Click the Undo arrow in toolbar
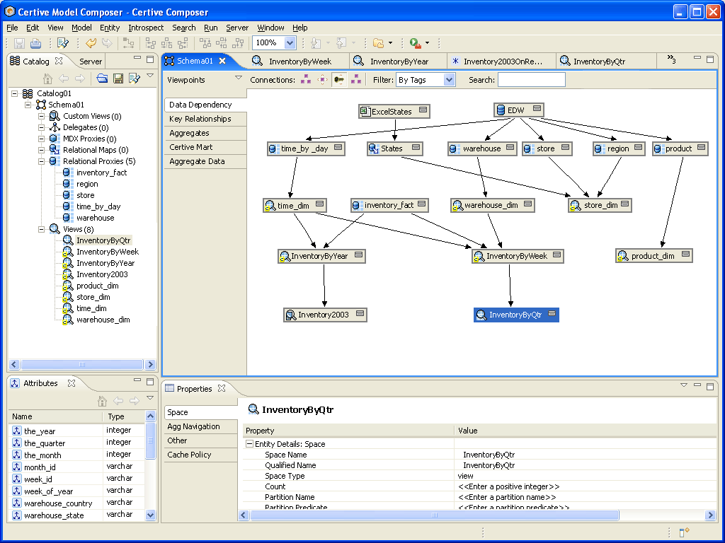Screen dimensions: 725x543 click(x=91, y=43)
